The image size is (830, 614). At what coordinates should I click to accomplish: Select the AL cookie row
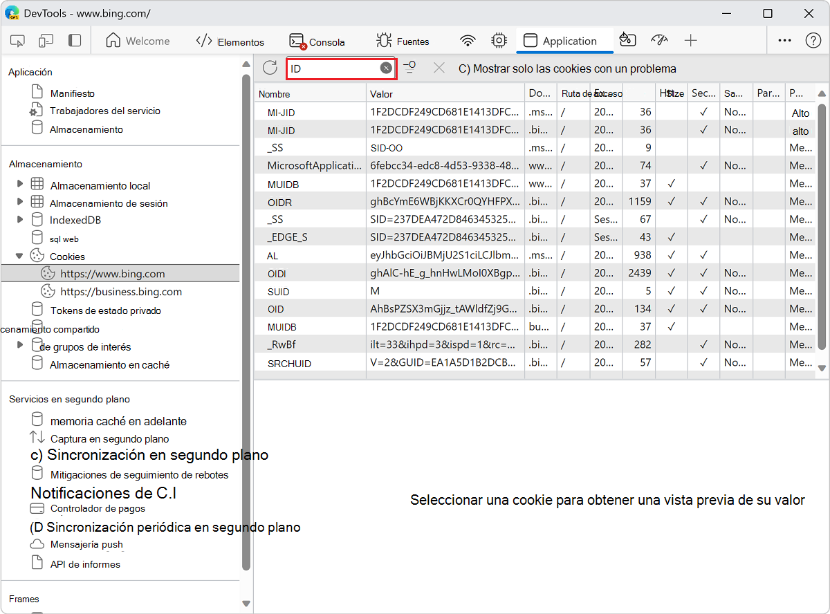(535, 255)
